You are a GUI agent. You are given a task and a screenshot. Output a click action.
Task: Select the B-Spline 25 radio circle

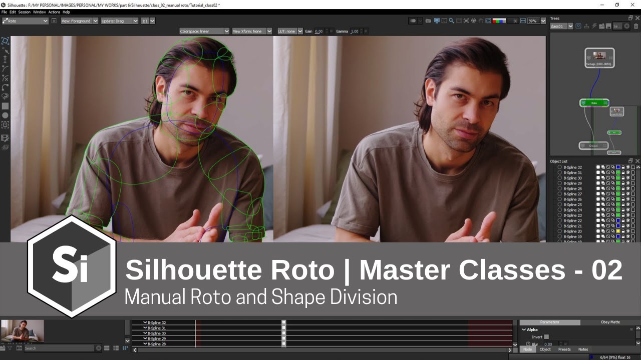coord(559,204)
